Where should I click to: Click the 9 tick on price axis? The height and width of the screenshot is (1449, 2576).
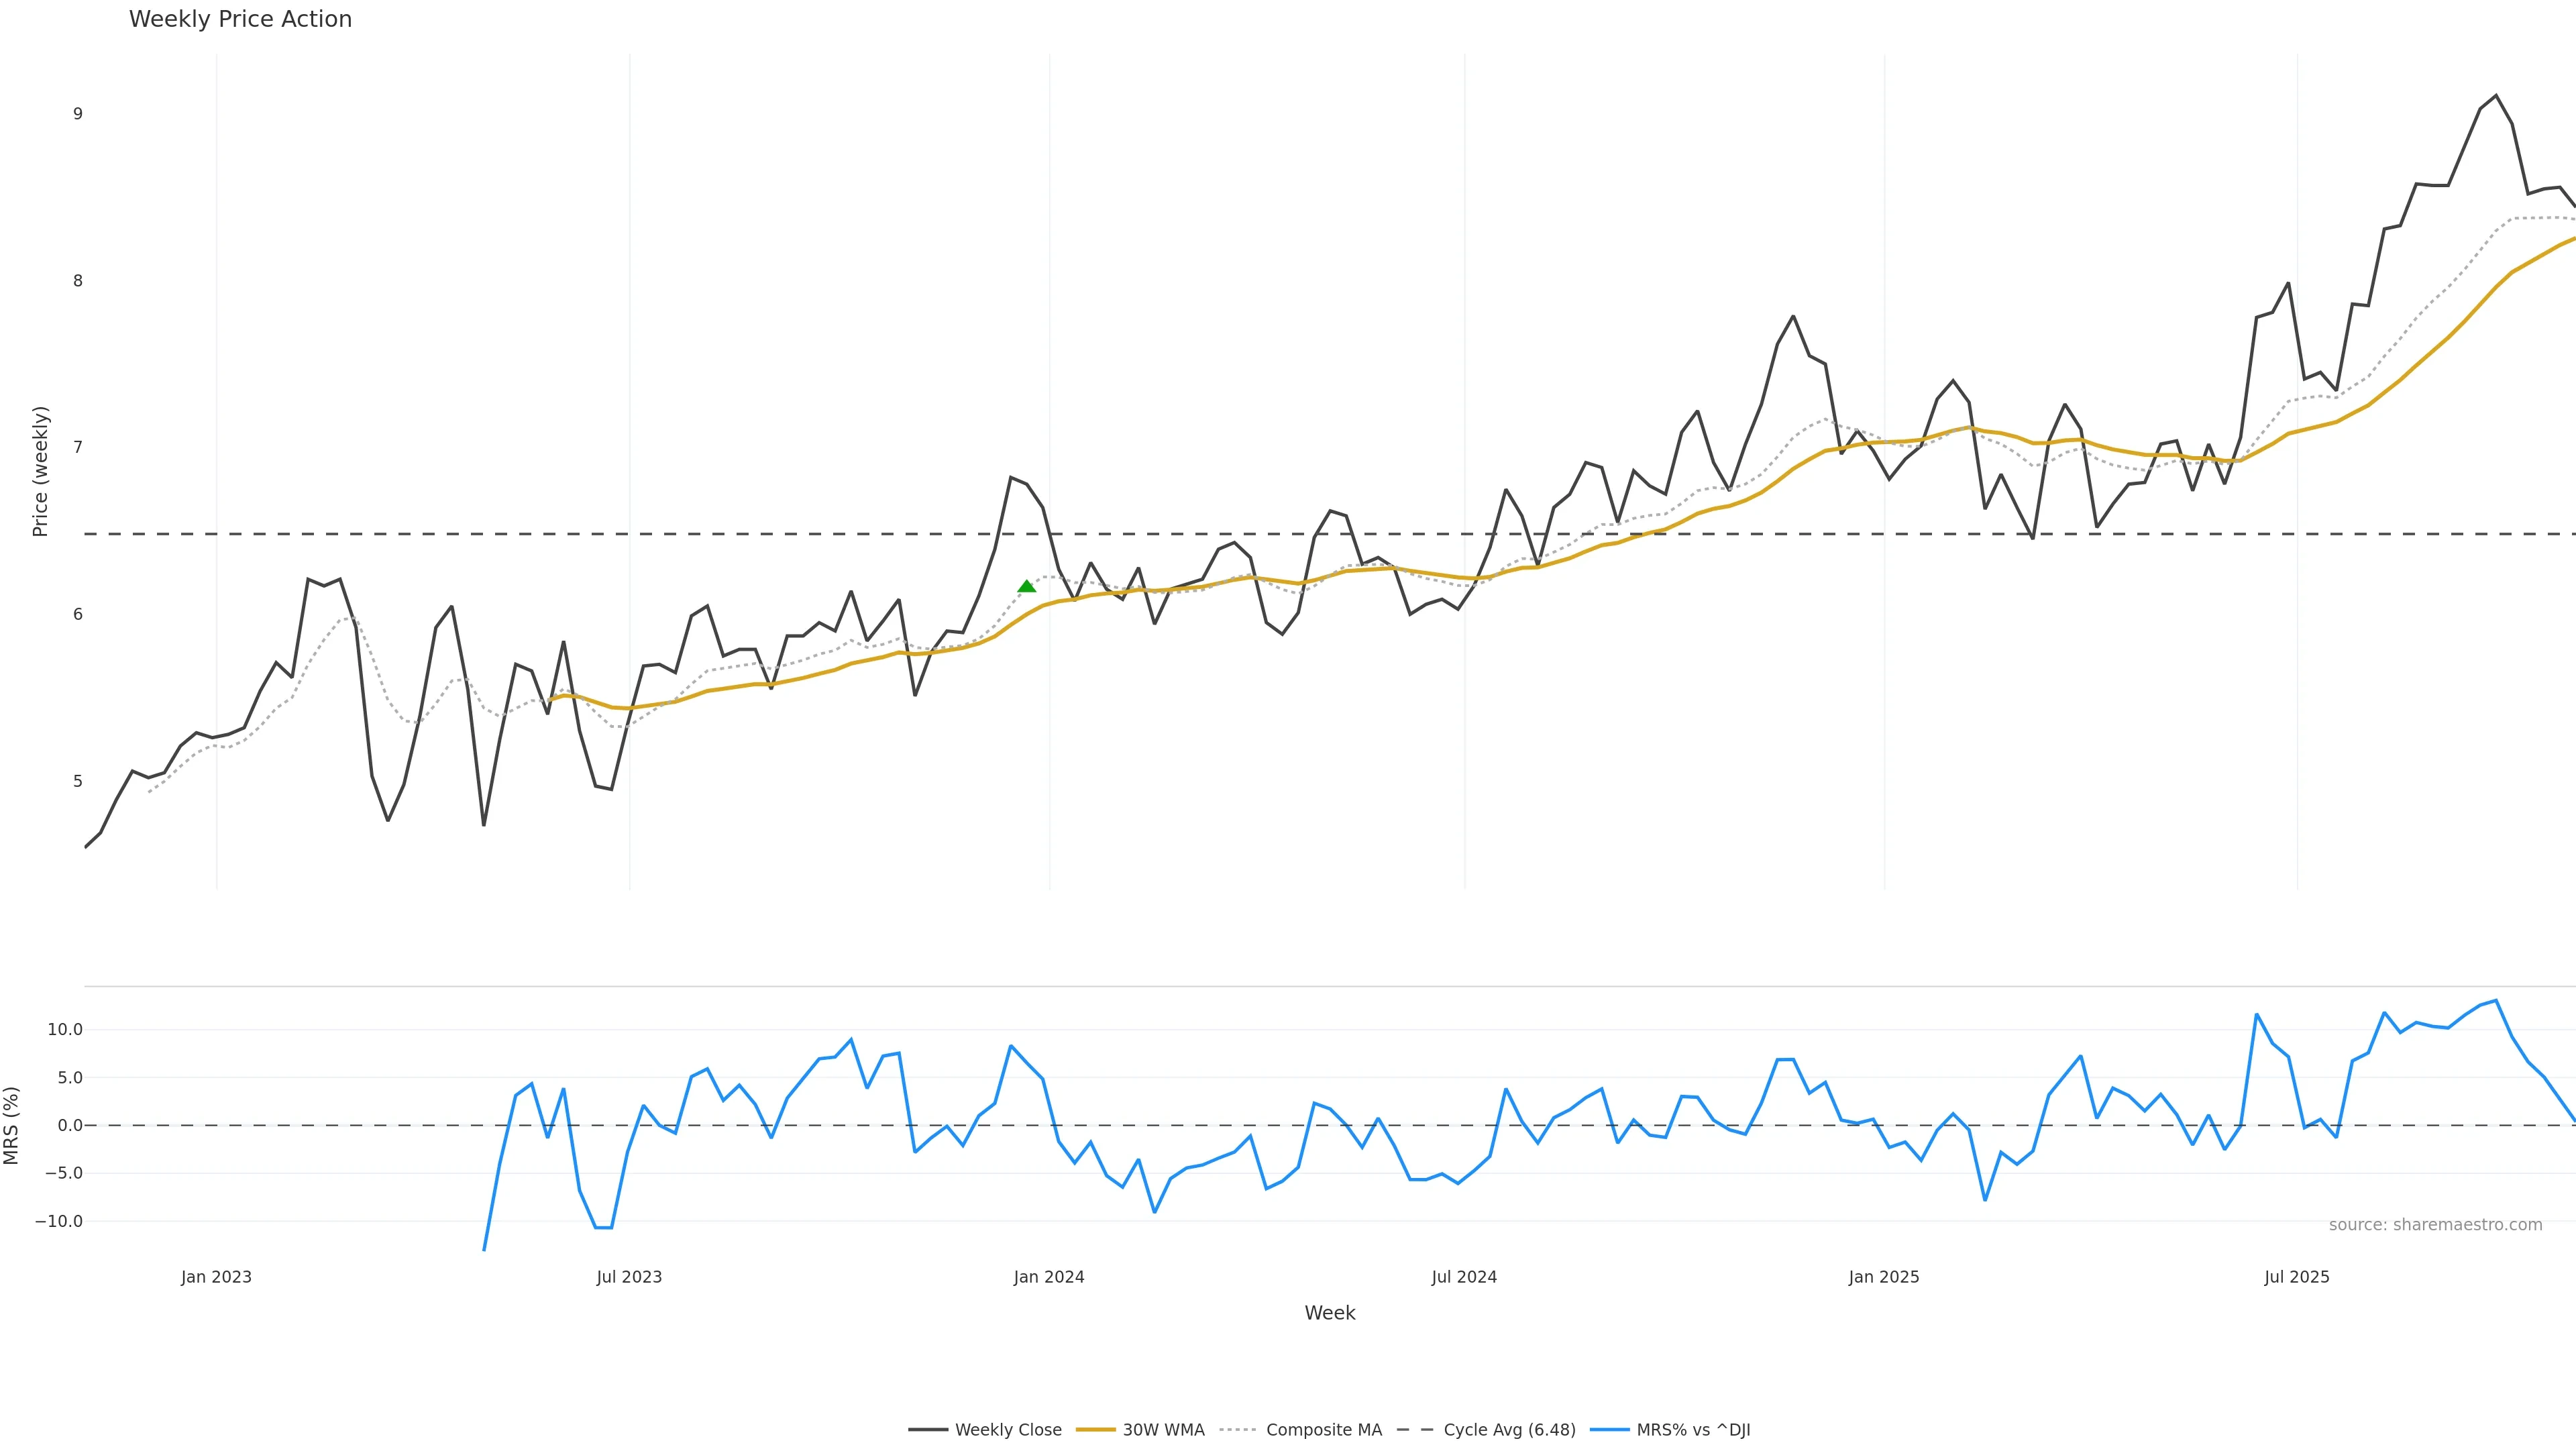[77, 114]
